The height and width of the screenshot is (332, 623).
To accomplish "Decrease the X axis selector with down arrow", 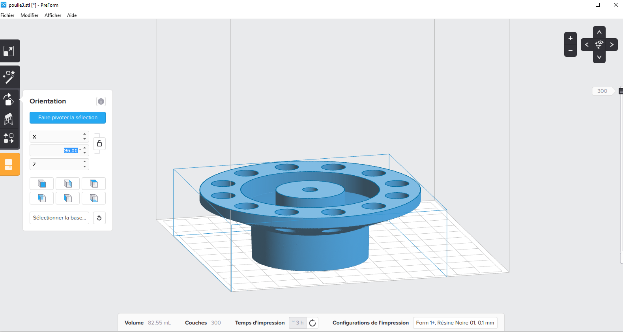I will [84, 139].
